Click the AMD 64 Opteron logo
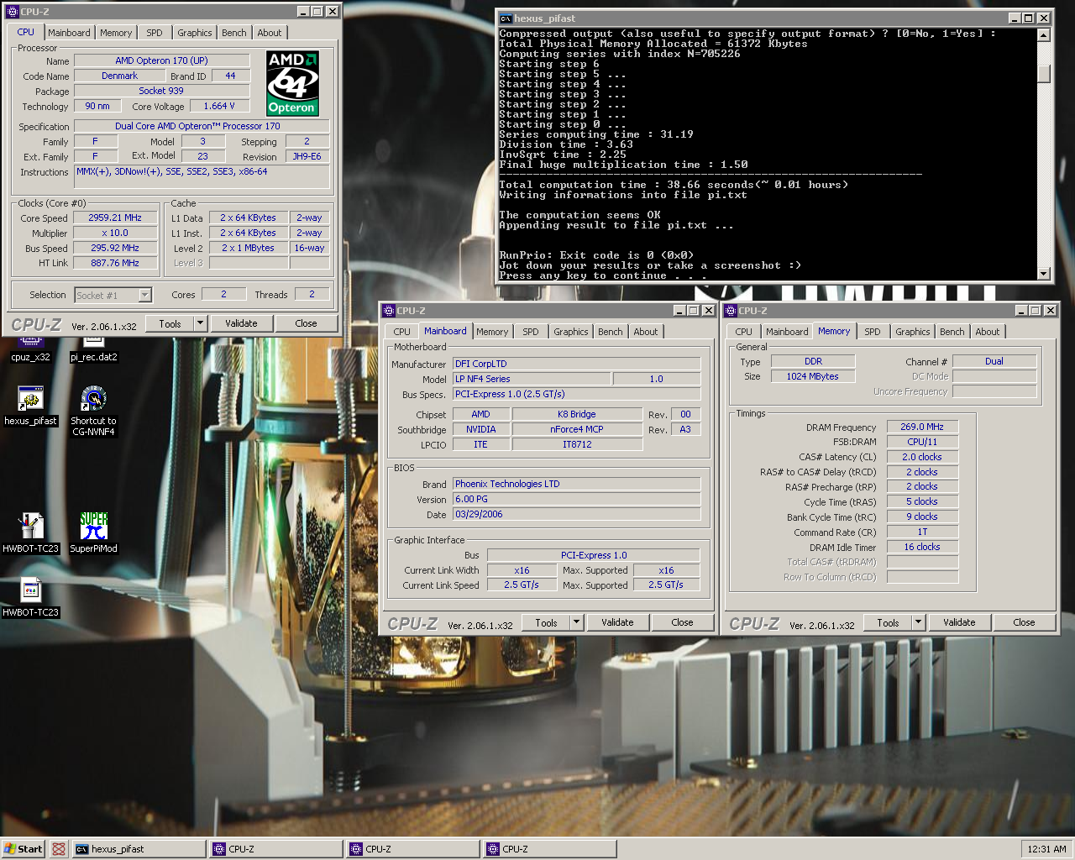Viewport: 1075px width, 860px height. [x=292, y=83]
